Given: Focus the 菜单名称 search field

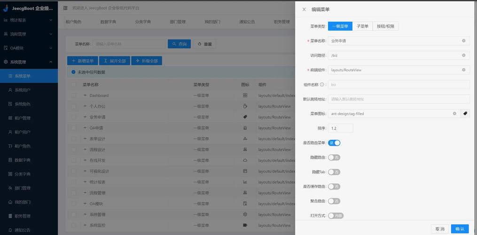Looking at the screenshot, I should [x=129, y=44].
